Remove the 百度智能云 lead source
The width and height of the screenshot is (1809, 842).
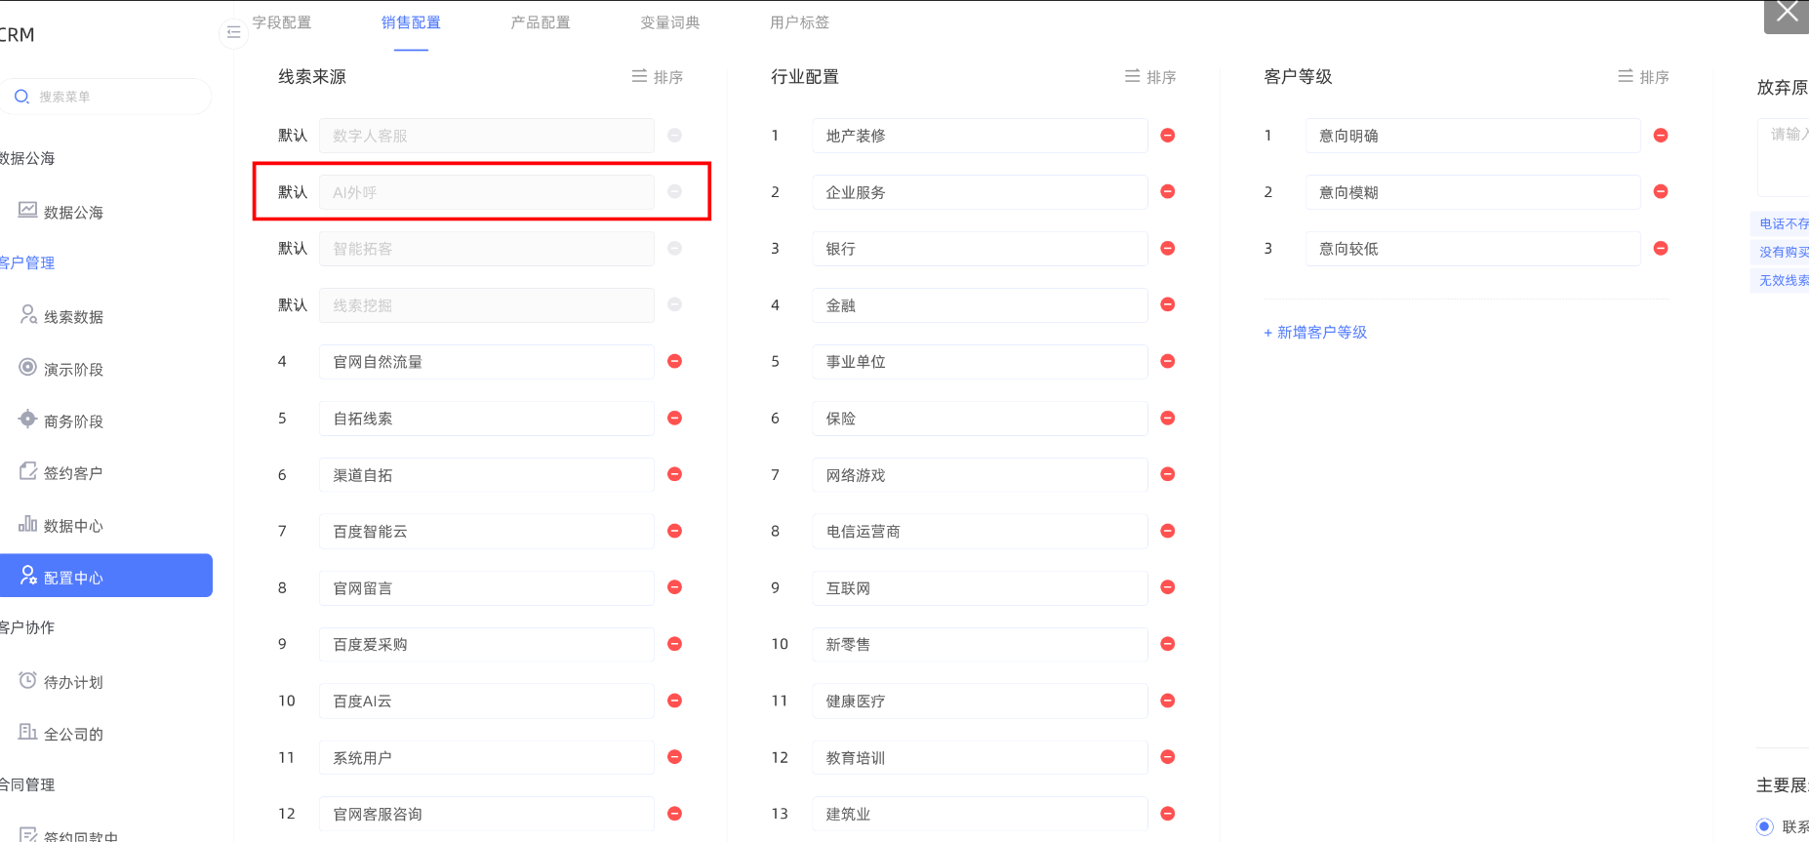674,531
